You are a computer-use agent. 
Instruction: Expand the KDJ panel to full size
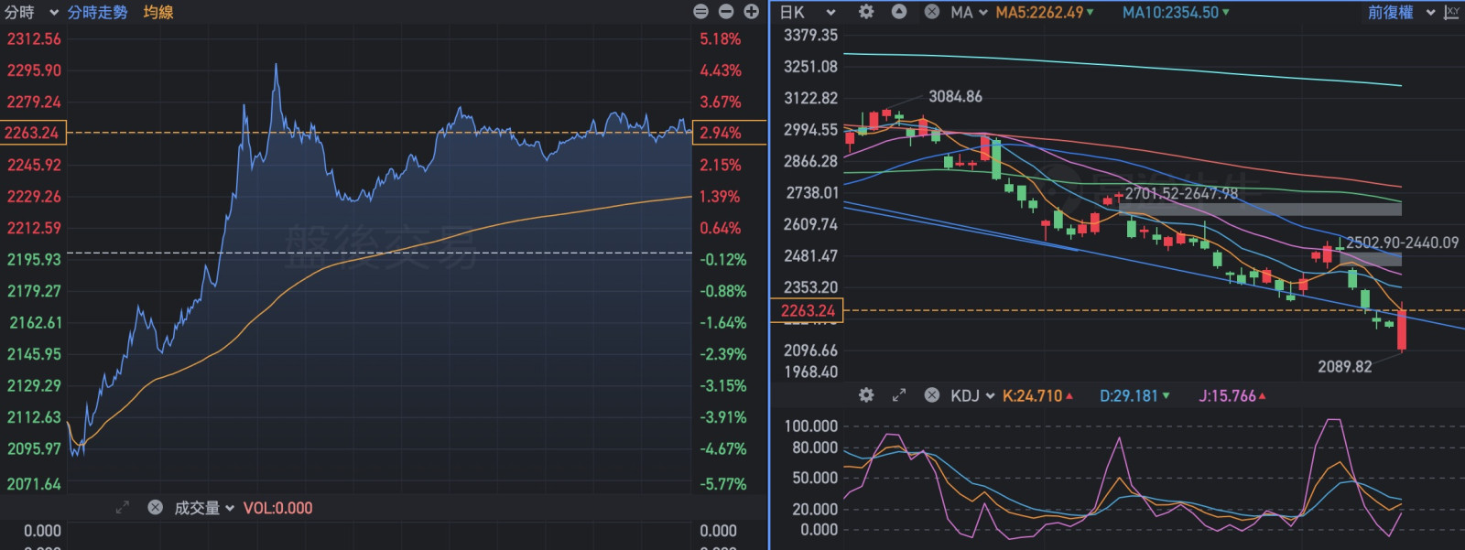pyautogui.click(x=899, y=395)
